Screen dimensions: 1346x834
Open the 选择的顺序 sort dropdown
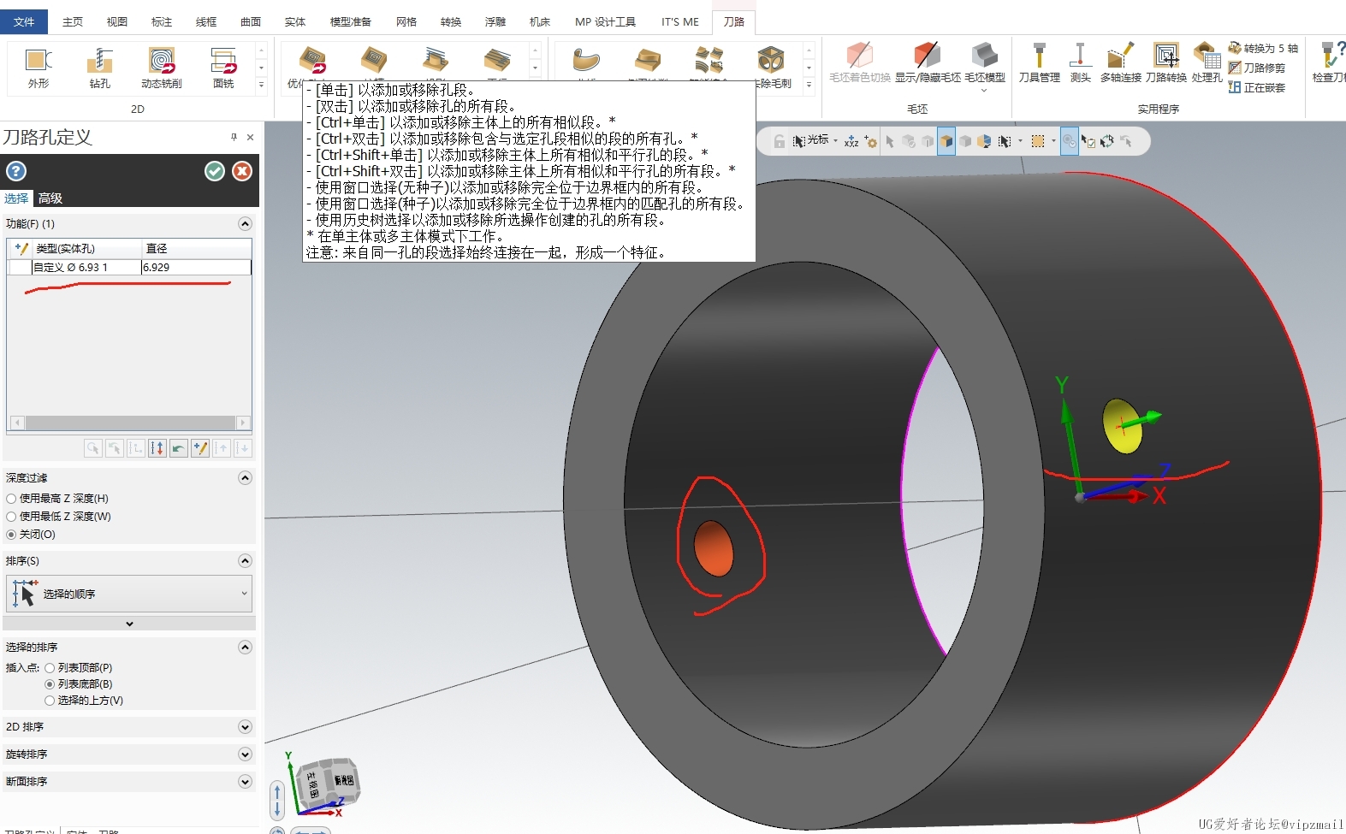click(129, 594)
